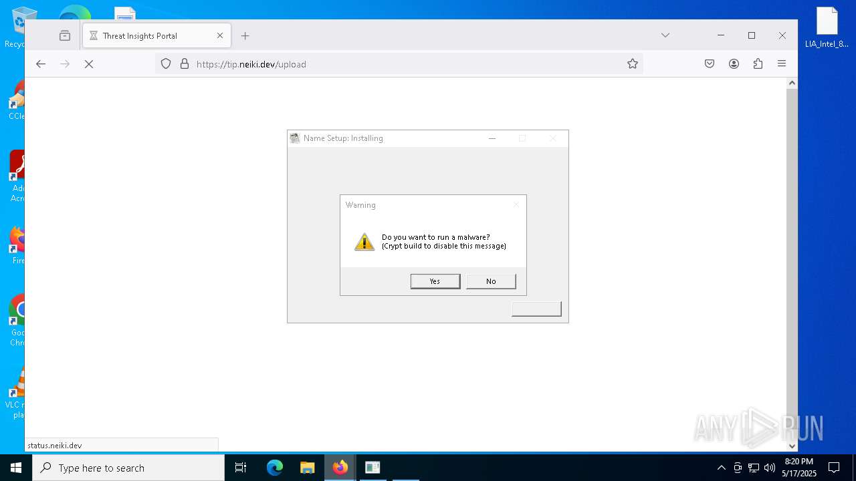
Task: Click the installer taskbar icon
Action: 372,468
